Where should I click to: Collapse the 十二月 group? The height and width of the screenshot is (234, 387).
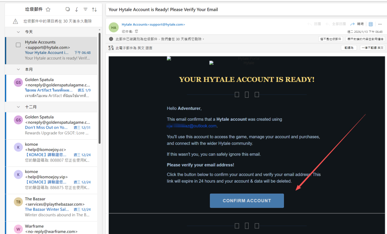tap(18, 107)
